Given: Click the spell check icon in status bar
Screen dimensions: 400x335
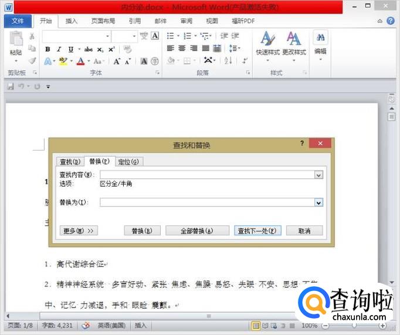Looking at the screenshot, I should tap(86, 325).
